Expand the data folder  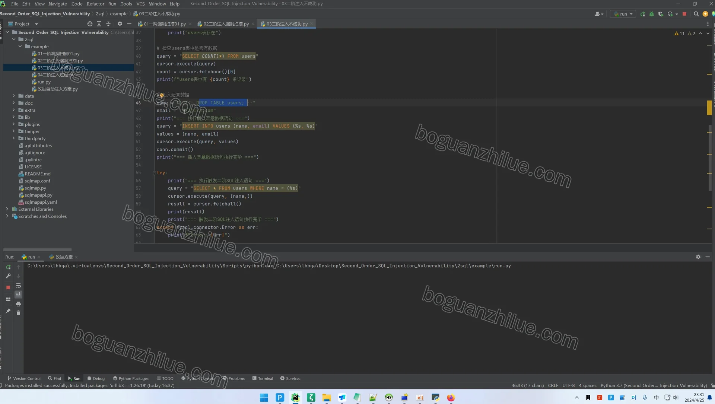pyautogui.click(x=14, y=96)
